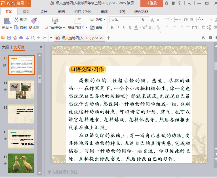Toggle Bold formatting
The image size is (217, 178).
[112, 28]
